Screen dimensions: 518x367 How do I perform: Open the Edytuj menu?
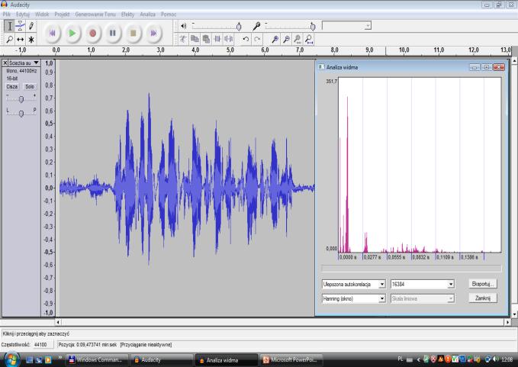[x=23, y=14]
